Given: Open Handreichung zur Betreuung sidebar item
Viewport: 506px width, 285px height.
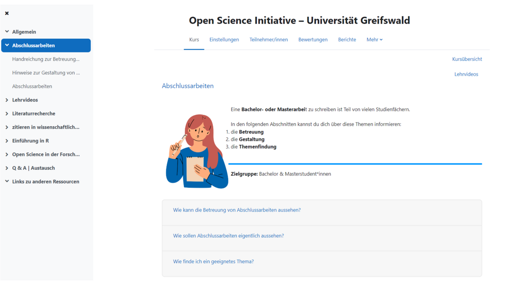Looking at the screenshot, I should [46, 59].
